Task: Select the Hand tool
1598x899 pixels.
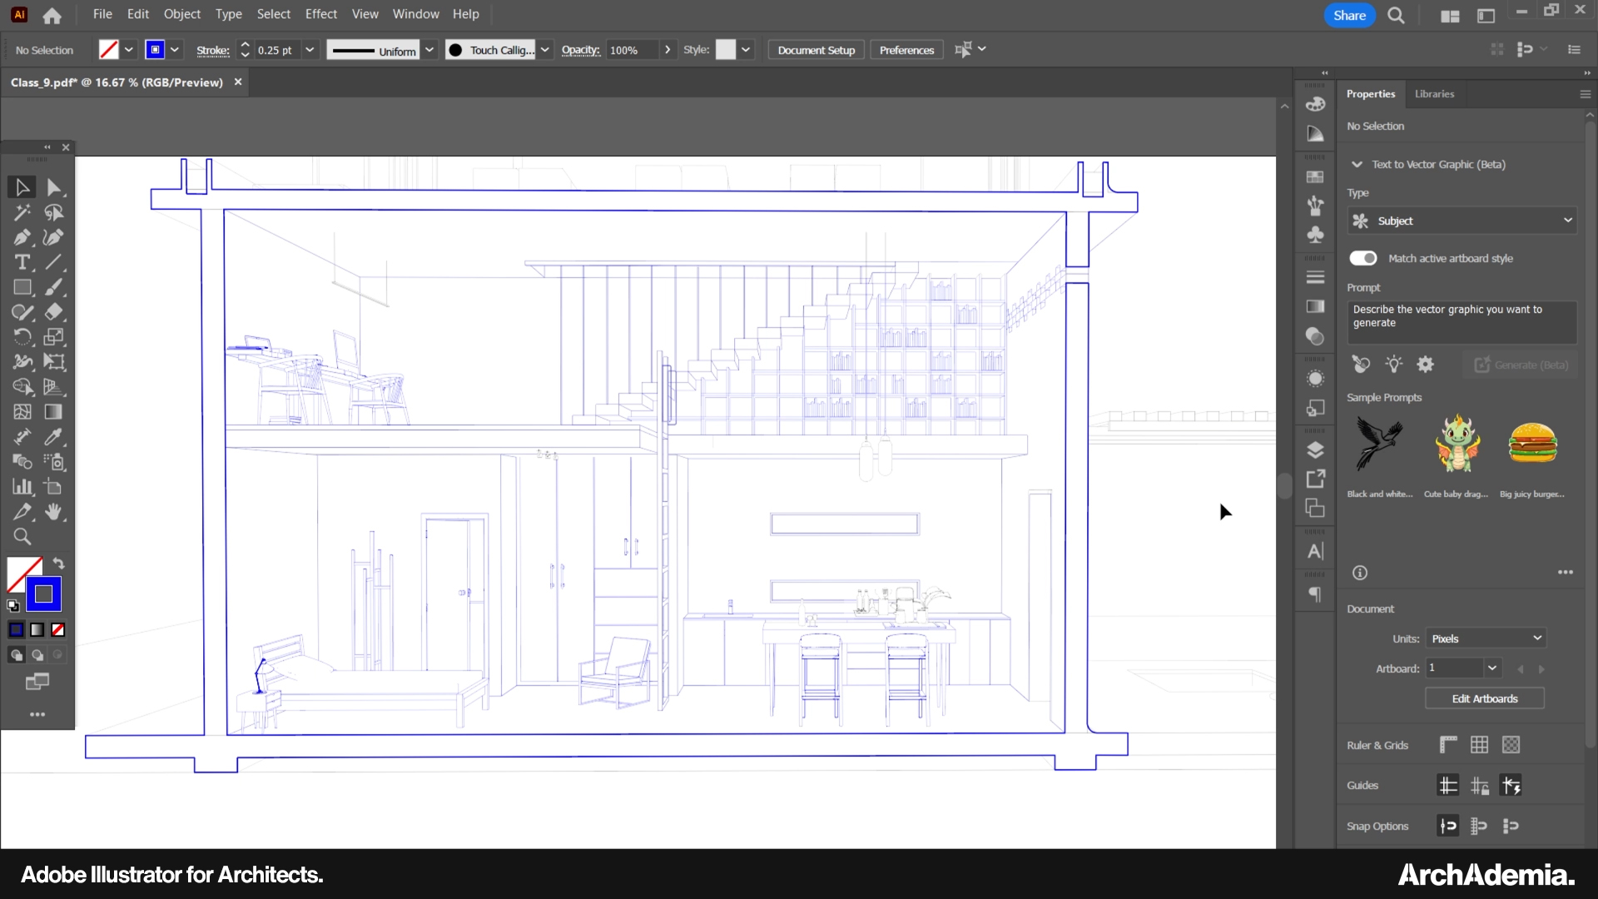Action: tap(53, 512)
